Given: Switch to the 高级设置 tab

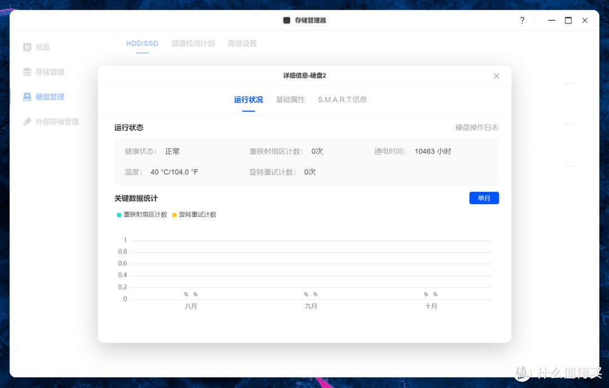Looking at the screenshot, I should (x=241, y=43).
